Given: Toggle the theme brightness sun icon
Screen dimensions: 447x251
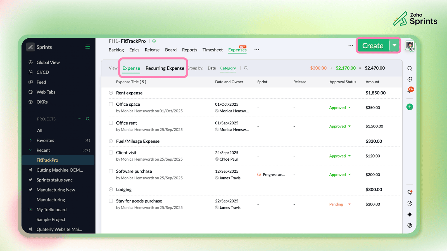Looking at the screenshot, I should point(410,214).
